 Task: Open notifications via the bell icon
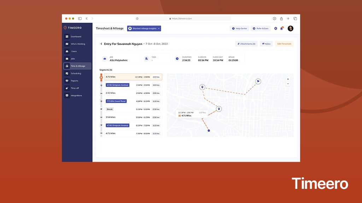pos(282,28)
